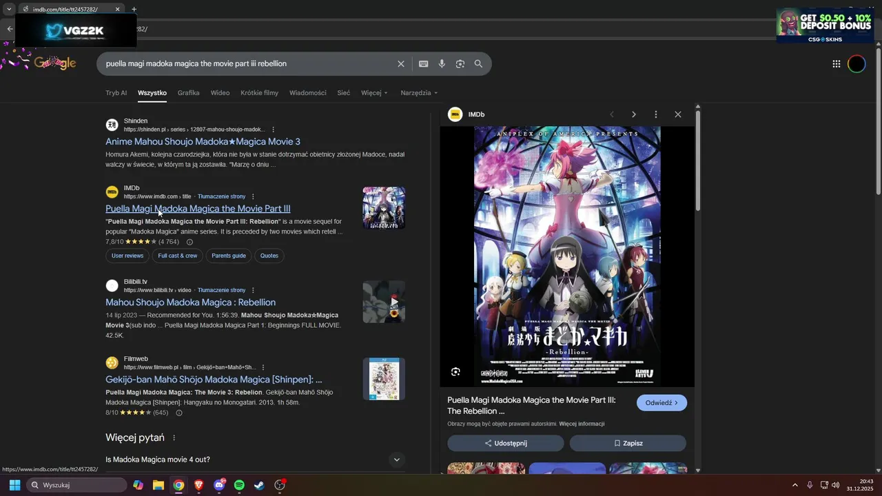
Task: Switch to the Tryb AI tab
Action: pos(116,93)
